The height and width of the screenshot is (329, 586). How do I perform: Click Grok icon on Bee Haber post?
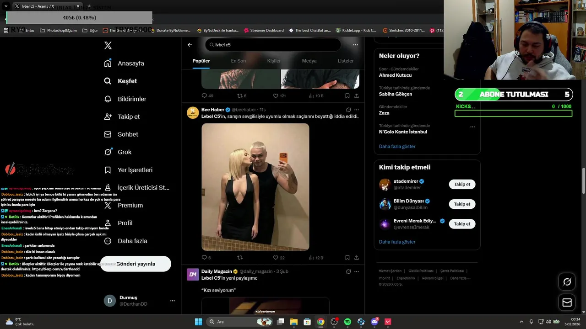[x=348, y=110]
